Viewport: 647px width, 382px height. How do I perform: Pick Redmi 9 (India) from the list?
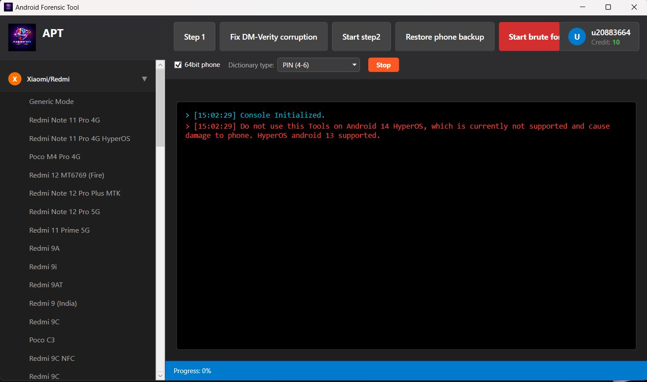point(53,303)
